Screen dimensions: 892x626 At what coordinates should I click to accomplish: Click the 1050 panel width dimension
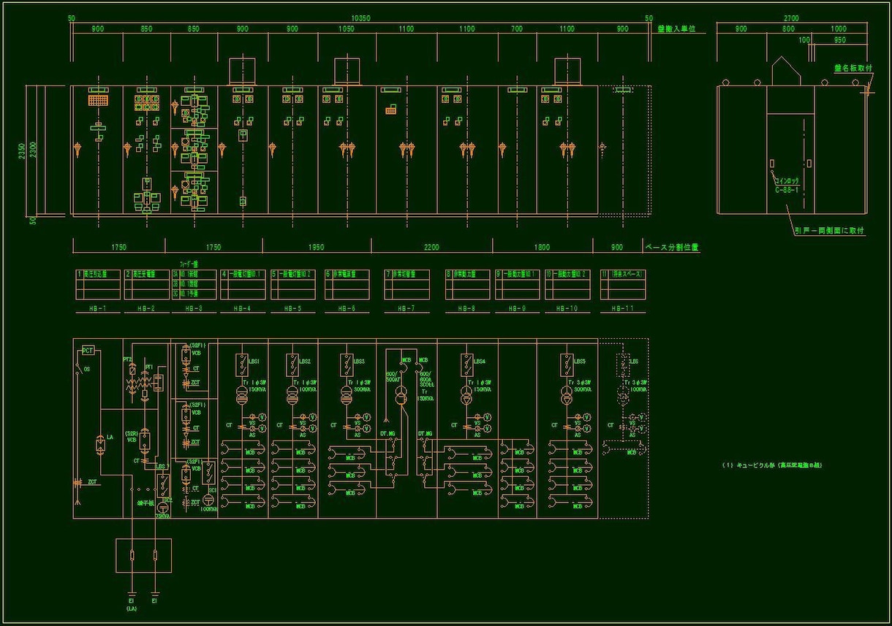coord(347,28)
